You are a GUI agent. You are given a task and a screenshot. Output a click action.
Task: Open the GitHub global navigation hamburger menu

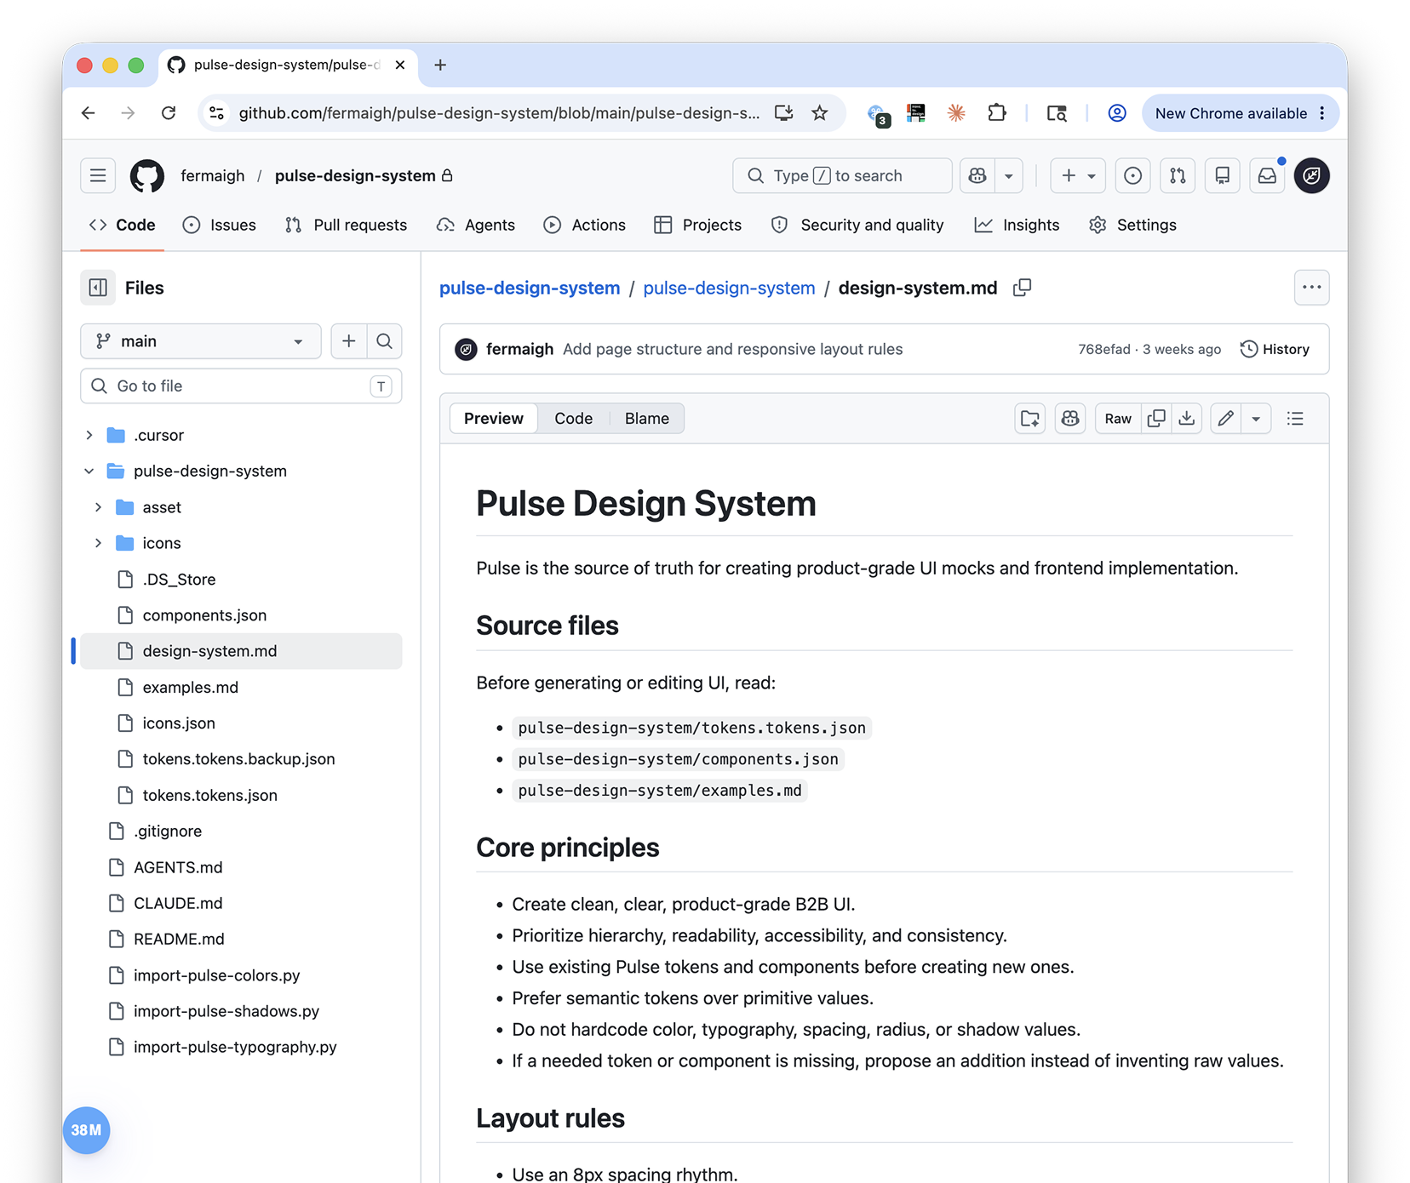point(98,175)
